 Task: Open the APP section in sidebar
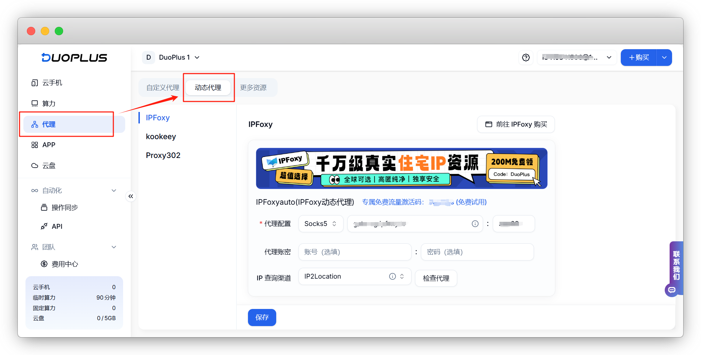[74, 145]
